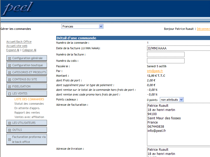Click in the Adresse de livraison textarea
This screenshot has width=210, height=157.
click(178, 152)
